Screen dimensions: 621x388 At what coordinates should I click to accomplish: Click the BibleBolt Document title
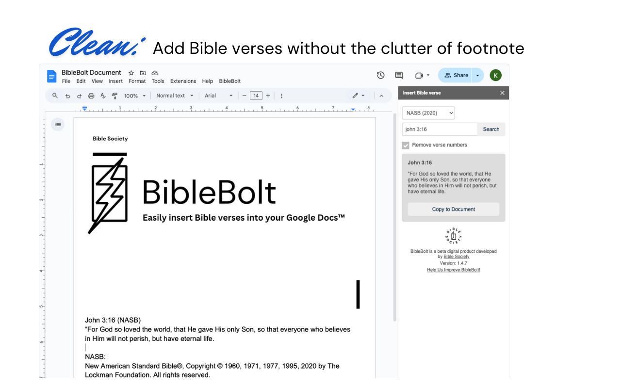coord(91,73)
